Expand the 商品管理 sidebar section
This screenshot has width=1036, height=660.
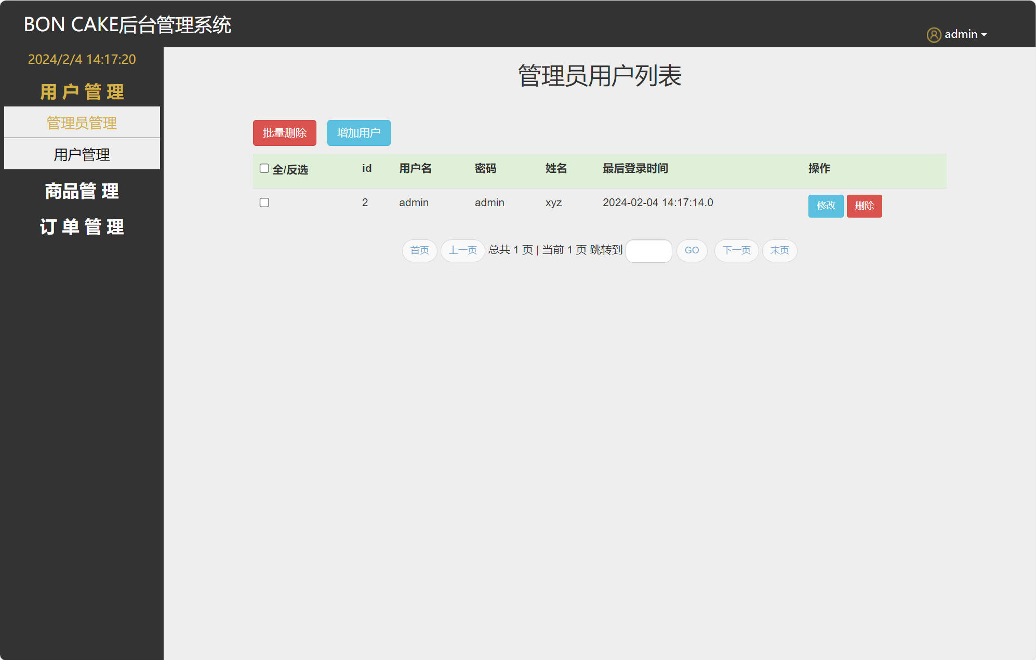click(82, 191)
